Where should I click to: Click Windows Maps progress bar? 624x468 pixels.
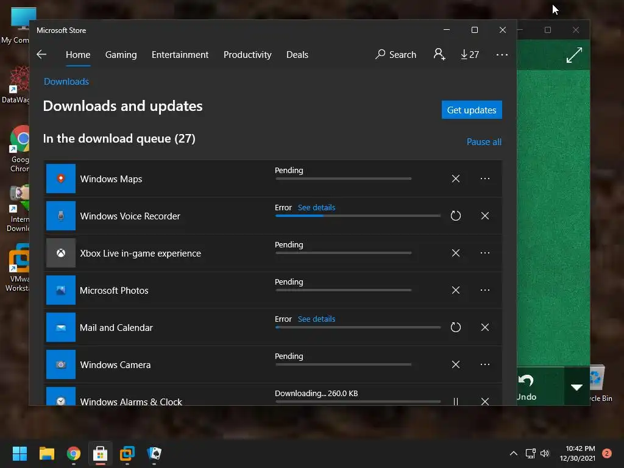point(344,179)
